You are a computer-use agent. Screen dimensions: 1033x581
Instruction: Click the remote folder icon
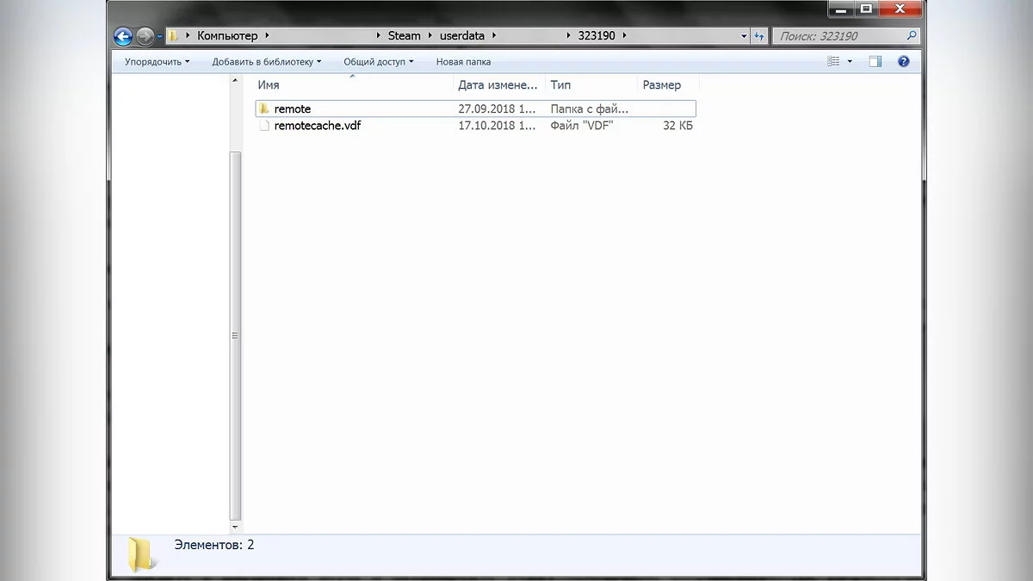click(264, 108)
